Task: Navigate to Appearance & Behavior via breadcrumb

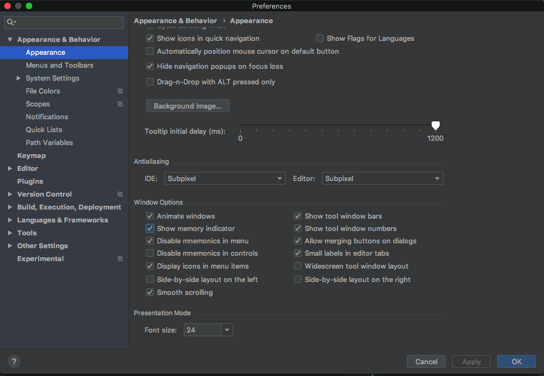Action: pyautogui.click(x=175, y=20)
